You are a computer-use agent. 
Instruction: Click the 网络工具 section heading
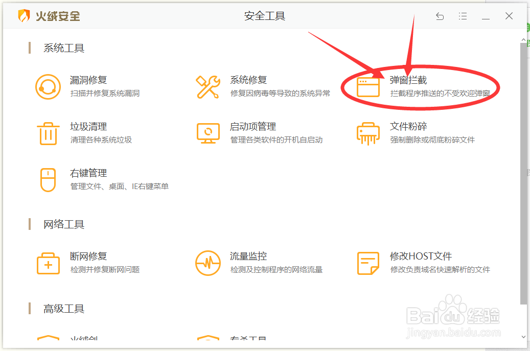[64, 224]
